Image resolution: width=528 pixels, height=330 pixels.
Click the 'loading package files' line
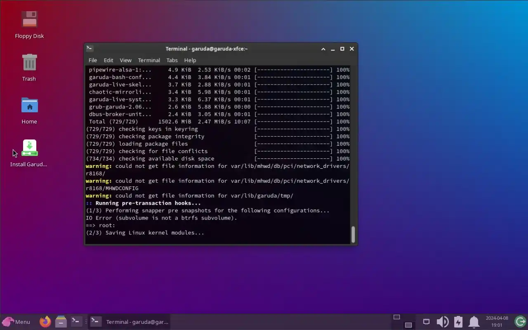[x=218, y=144]
